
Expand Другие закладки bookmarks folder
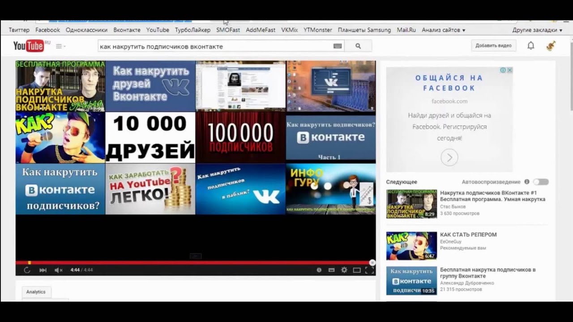tap(537, 30)
